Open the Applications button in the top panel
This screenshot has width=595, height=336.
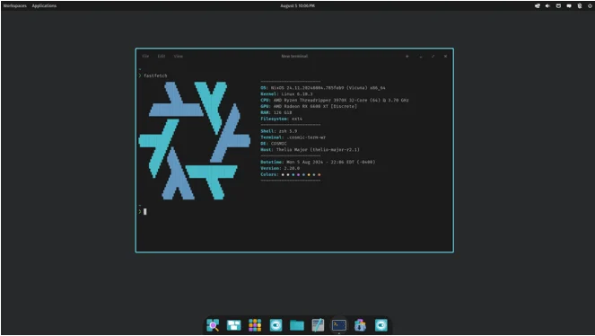[44, 5]
